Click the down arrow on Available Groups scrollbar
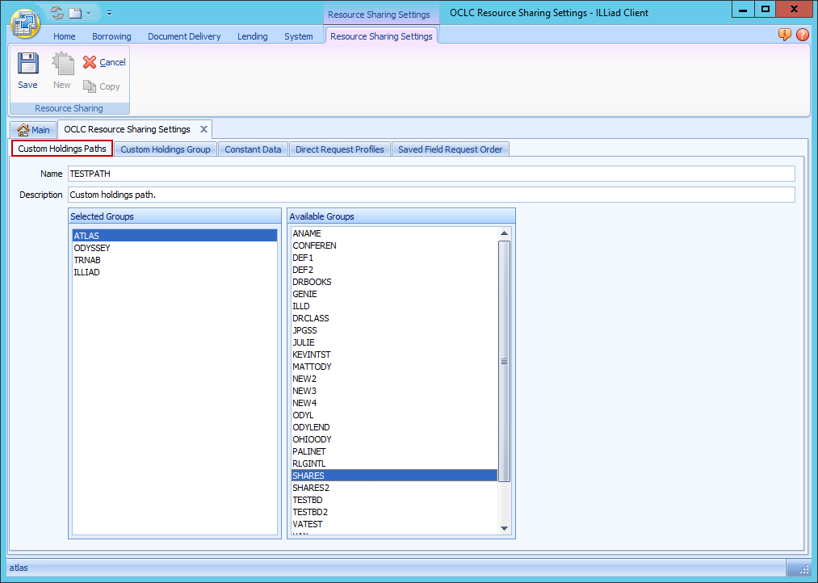Screen dimensions: 818x583 (x=504, y=527)
